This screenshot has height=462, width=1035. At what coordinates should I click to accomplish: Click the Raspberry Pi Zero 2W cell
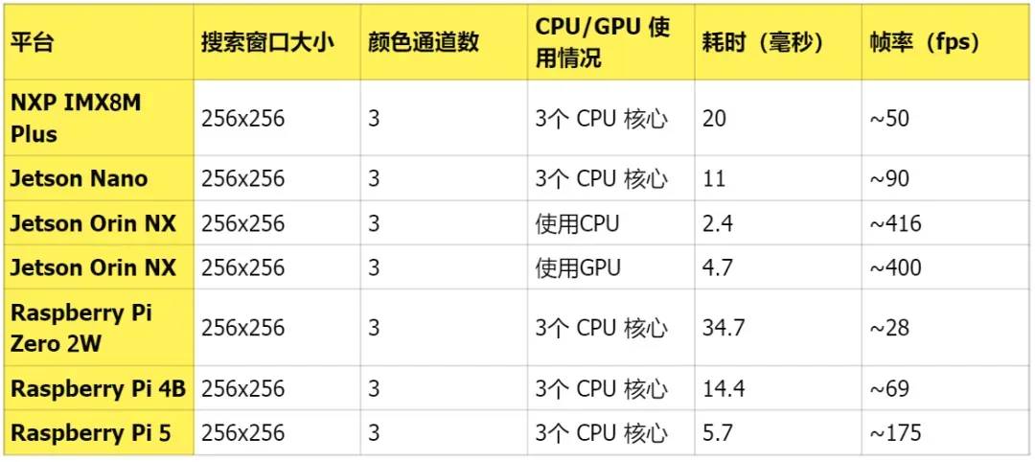click(x=99, y=328)
